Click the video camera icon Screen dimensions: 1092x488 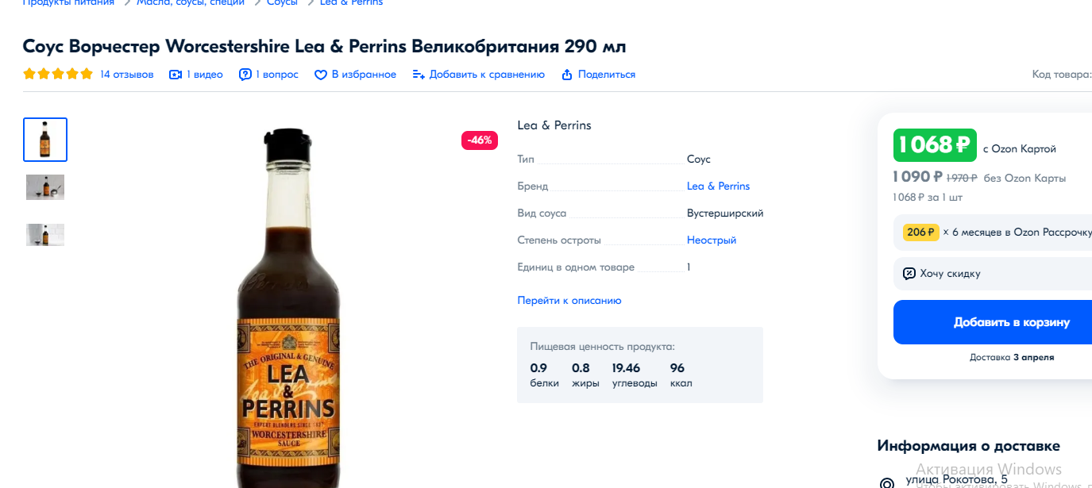[x=176, y=75]
